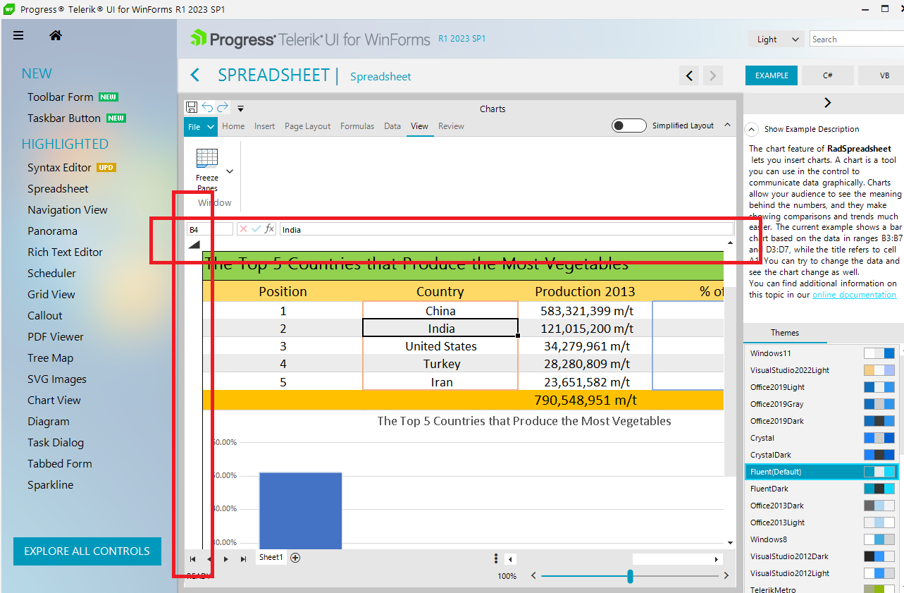Collapse right panel with arrow icon
The height and width of the screenshot is (593, 904).
coord(827,102)
